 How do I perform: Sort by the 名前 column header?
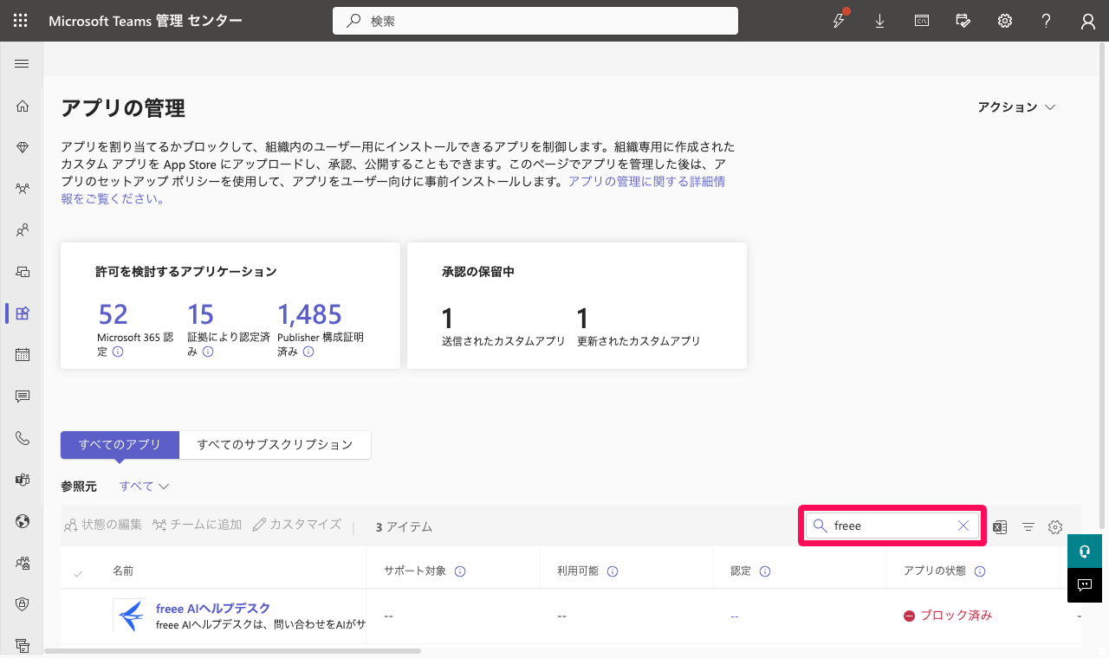[x=123, y=571]
